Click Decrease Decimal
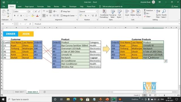Viewport: 181px width, 102px height. (x=96, y=16)
